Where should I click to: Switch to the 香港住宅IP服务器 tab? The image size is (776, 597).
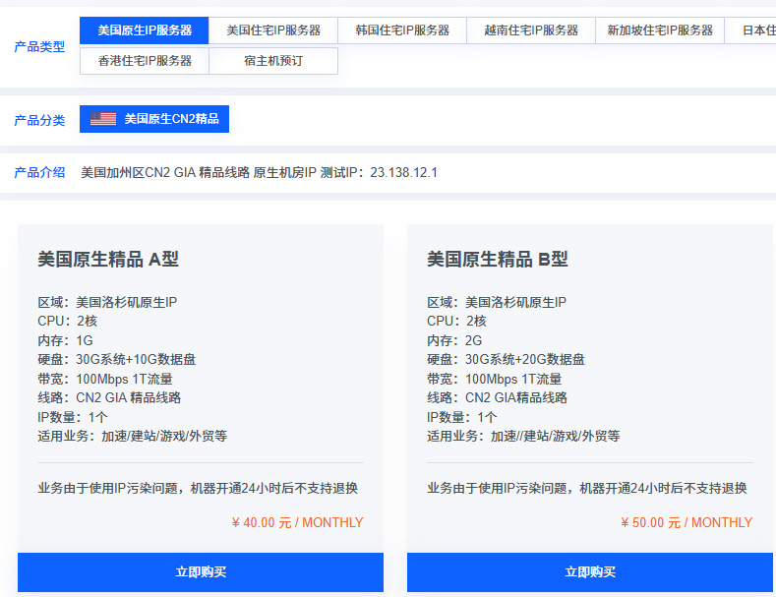(x=145, y=61)
